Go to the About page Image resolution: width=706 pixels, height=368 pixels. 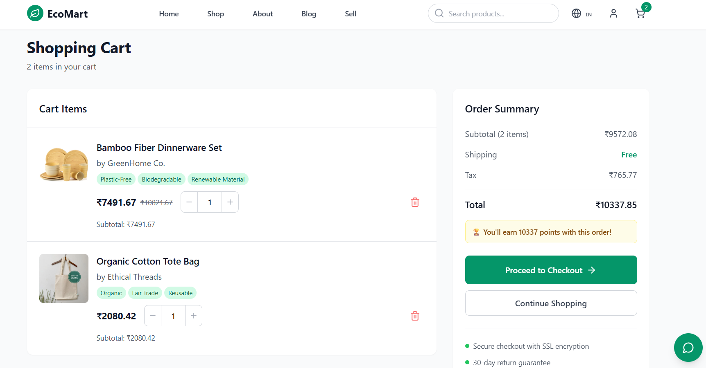coord(262,13)
